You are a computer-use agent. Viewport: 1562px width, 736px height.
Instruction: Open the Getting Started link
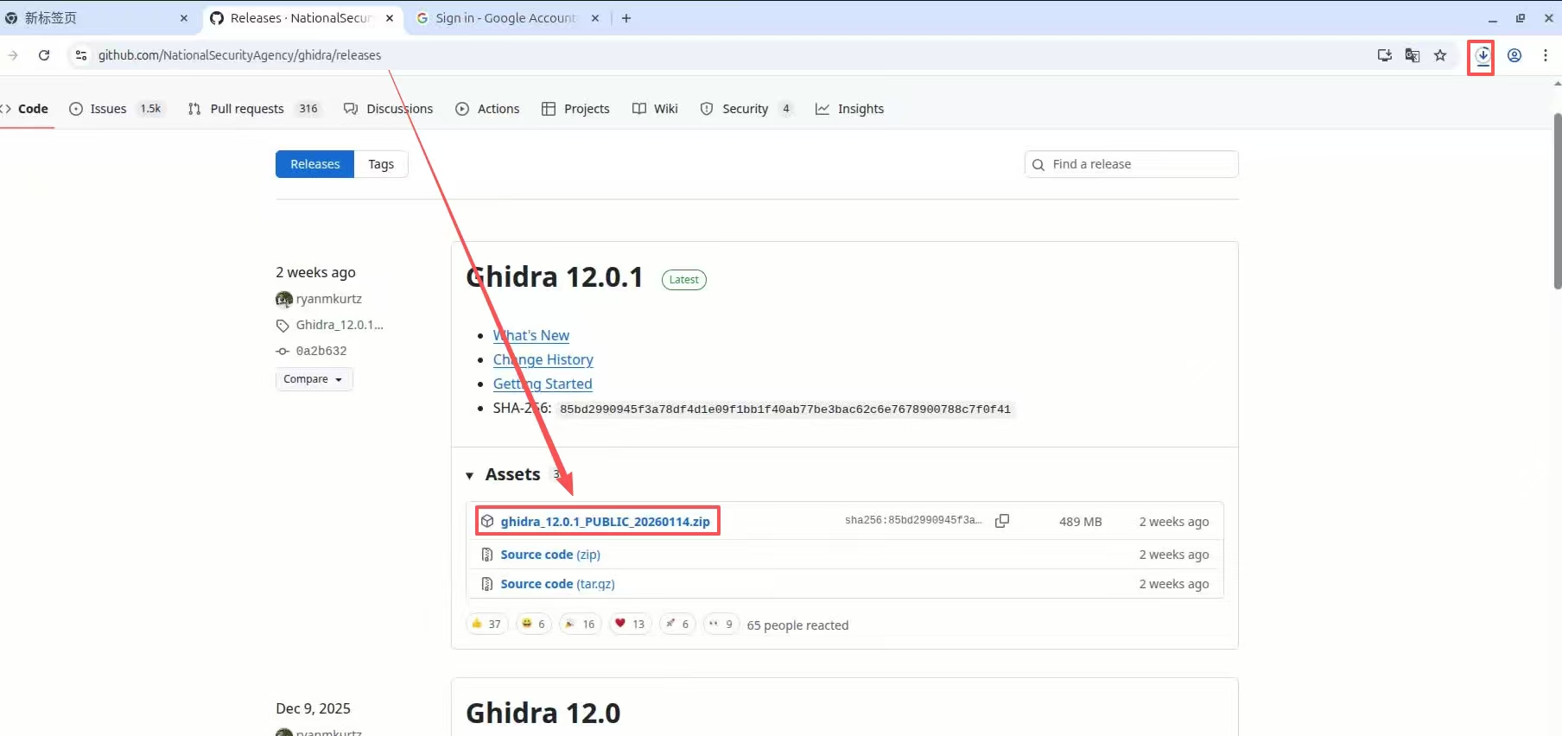point(543,384)
